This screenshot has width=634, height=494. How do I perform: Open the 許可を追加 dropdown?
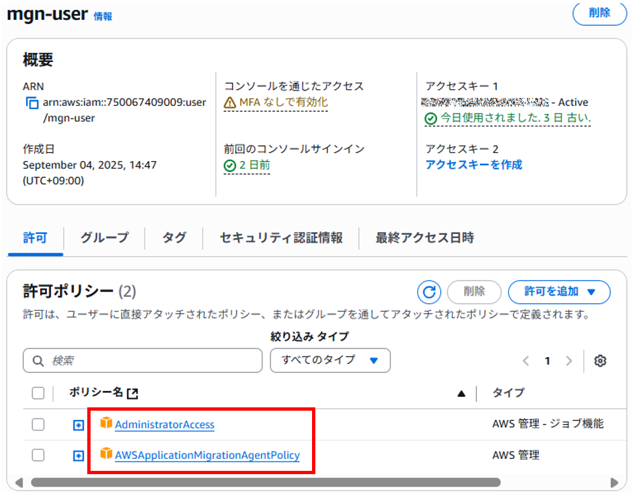pos(559,292)
